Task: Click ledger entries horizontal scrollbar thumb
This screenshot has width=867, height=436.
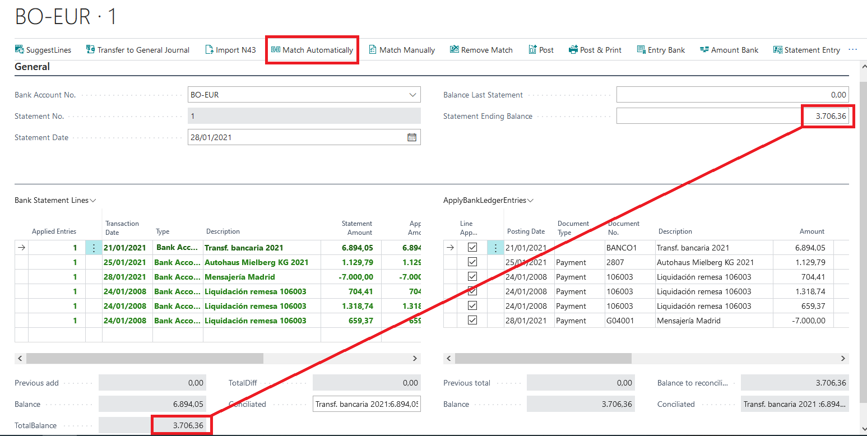Action: tap(543, 358)
